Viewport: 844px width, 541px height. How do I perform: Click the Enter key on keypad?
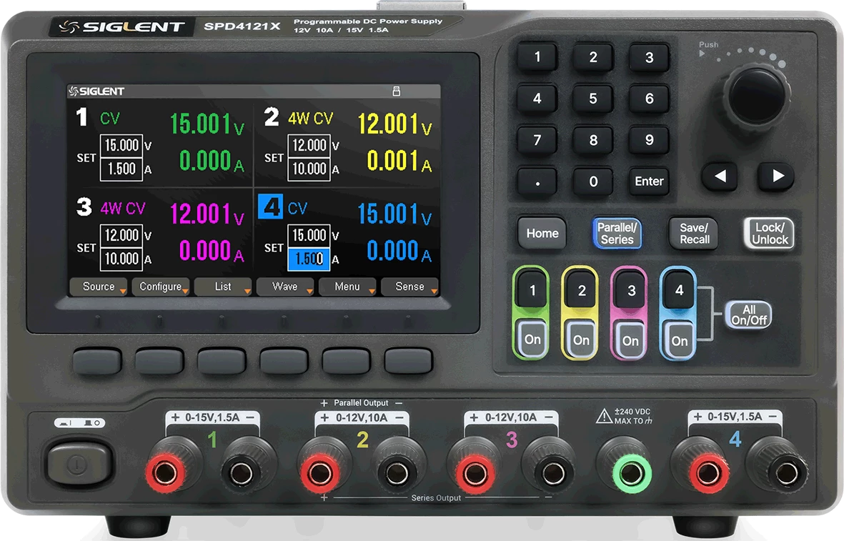coord(649,182)
